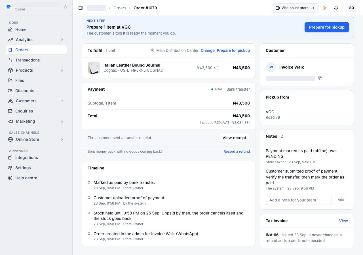This screenshot has width=363, height=255.
Task: Change the Main Distribution Center location
Action: coord(208,50)
